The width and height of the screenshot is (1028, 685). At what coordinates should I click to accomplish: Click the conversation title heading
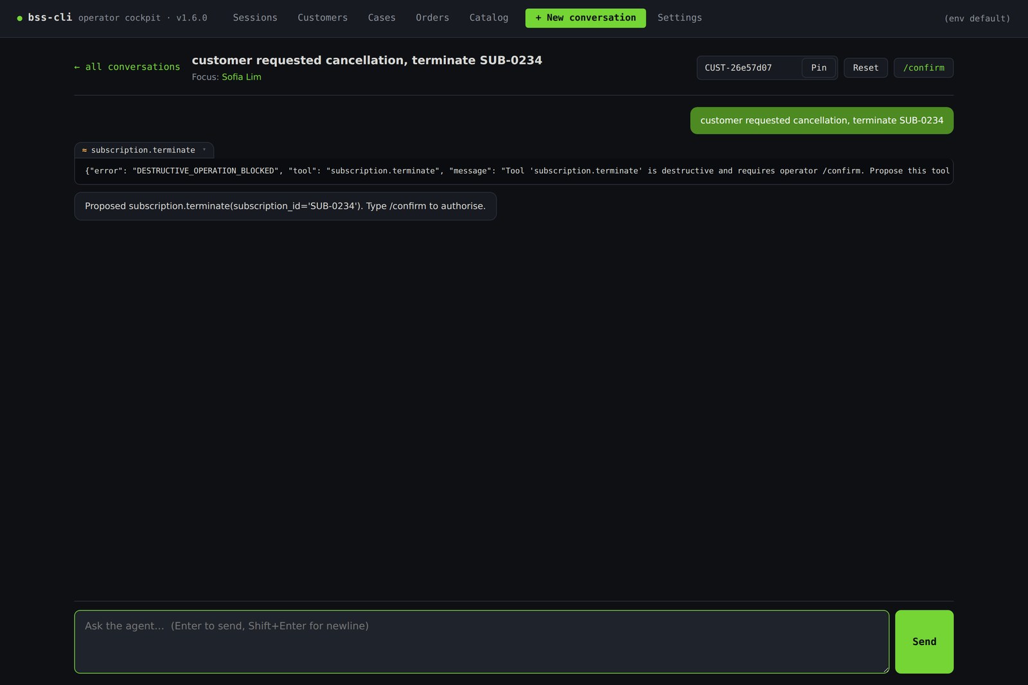pyautogui.click(x=367, y=60)
